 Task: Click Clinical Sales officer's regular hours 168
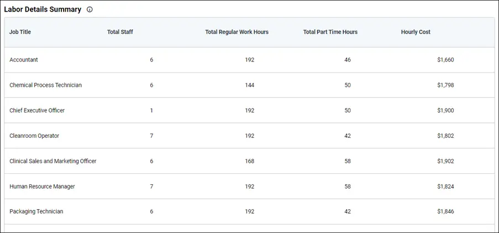(x=250, y=161)
